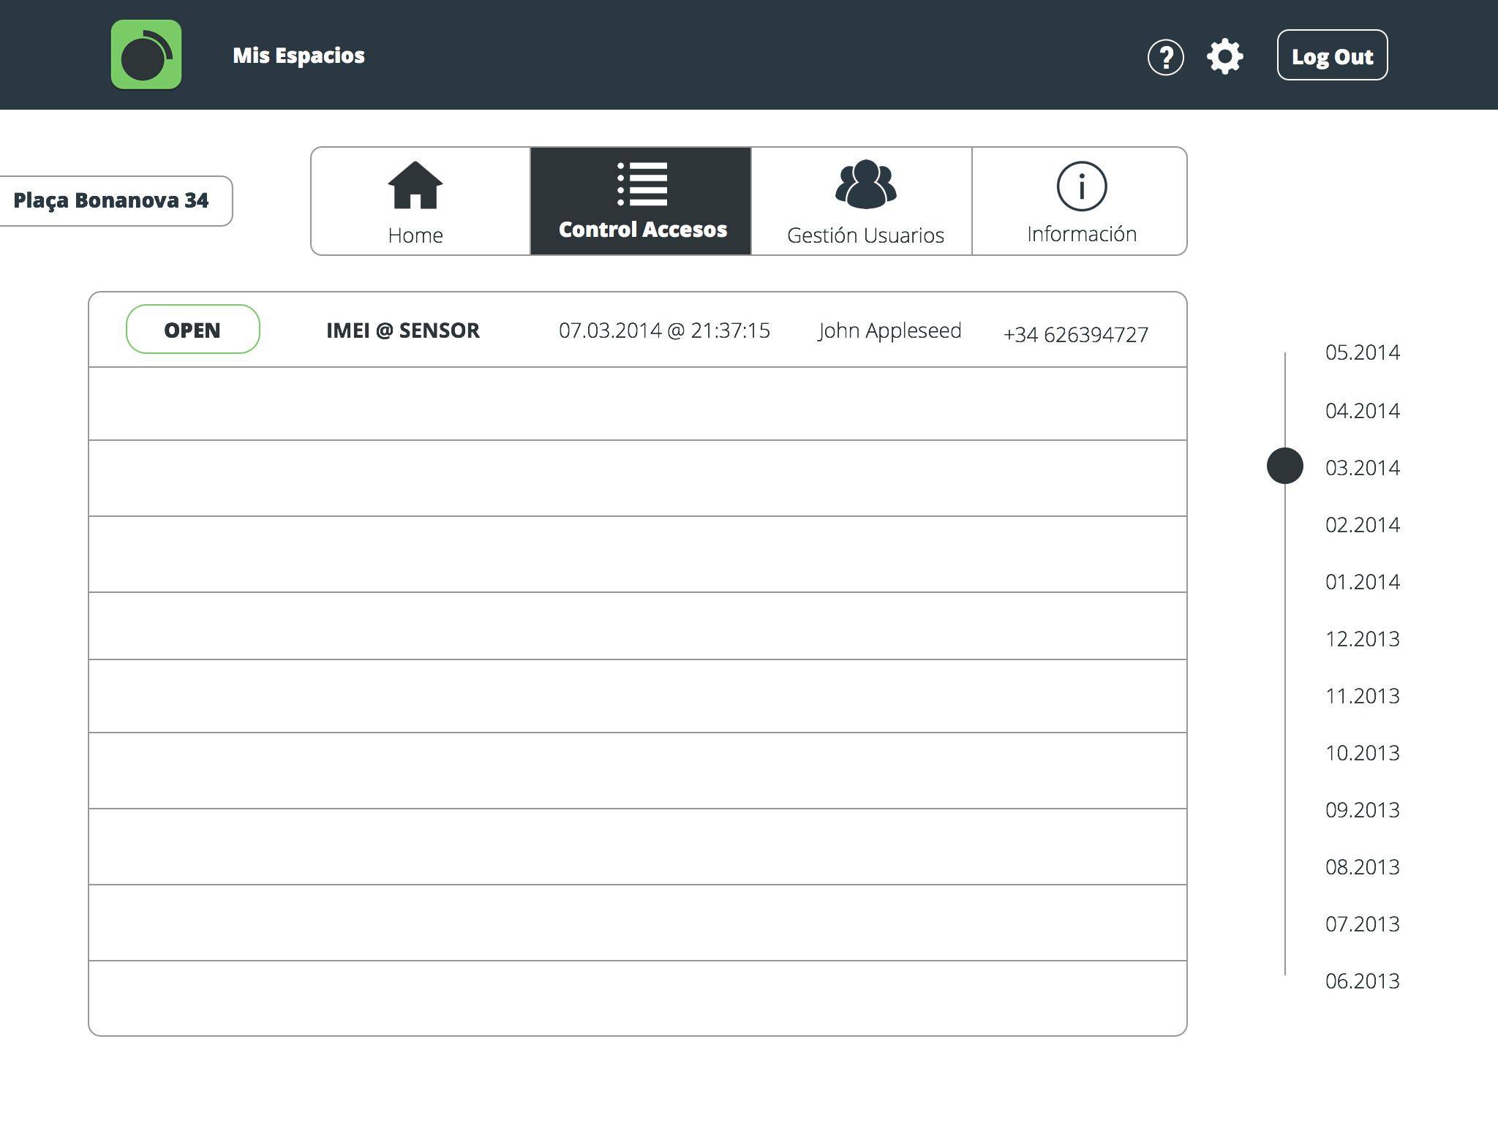This screenshot has width=1498, height=1123.
Task: Click the timeline slider handle at 03.2014
Action: pos(1284,466)
